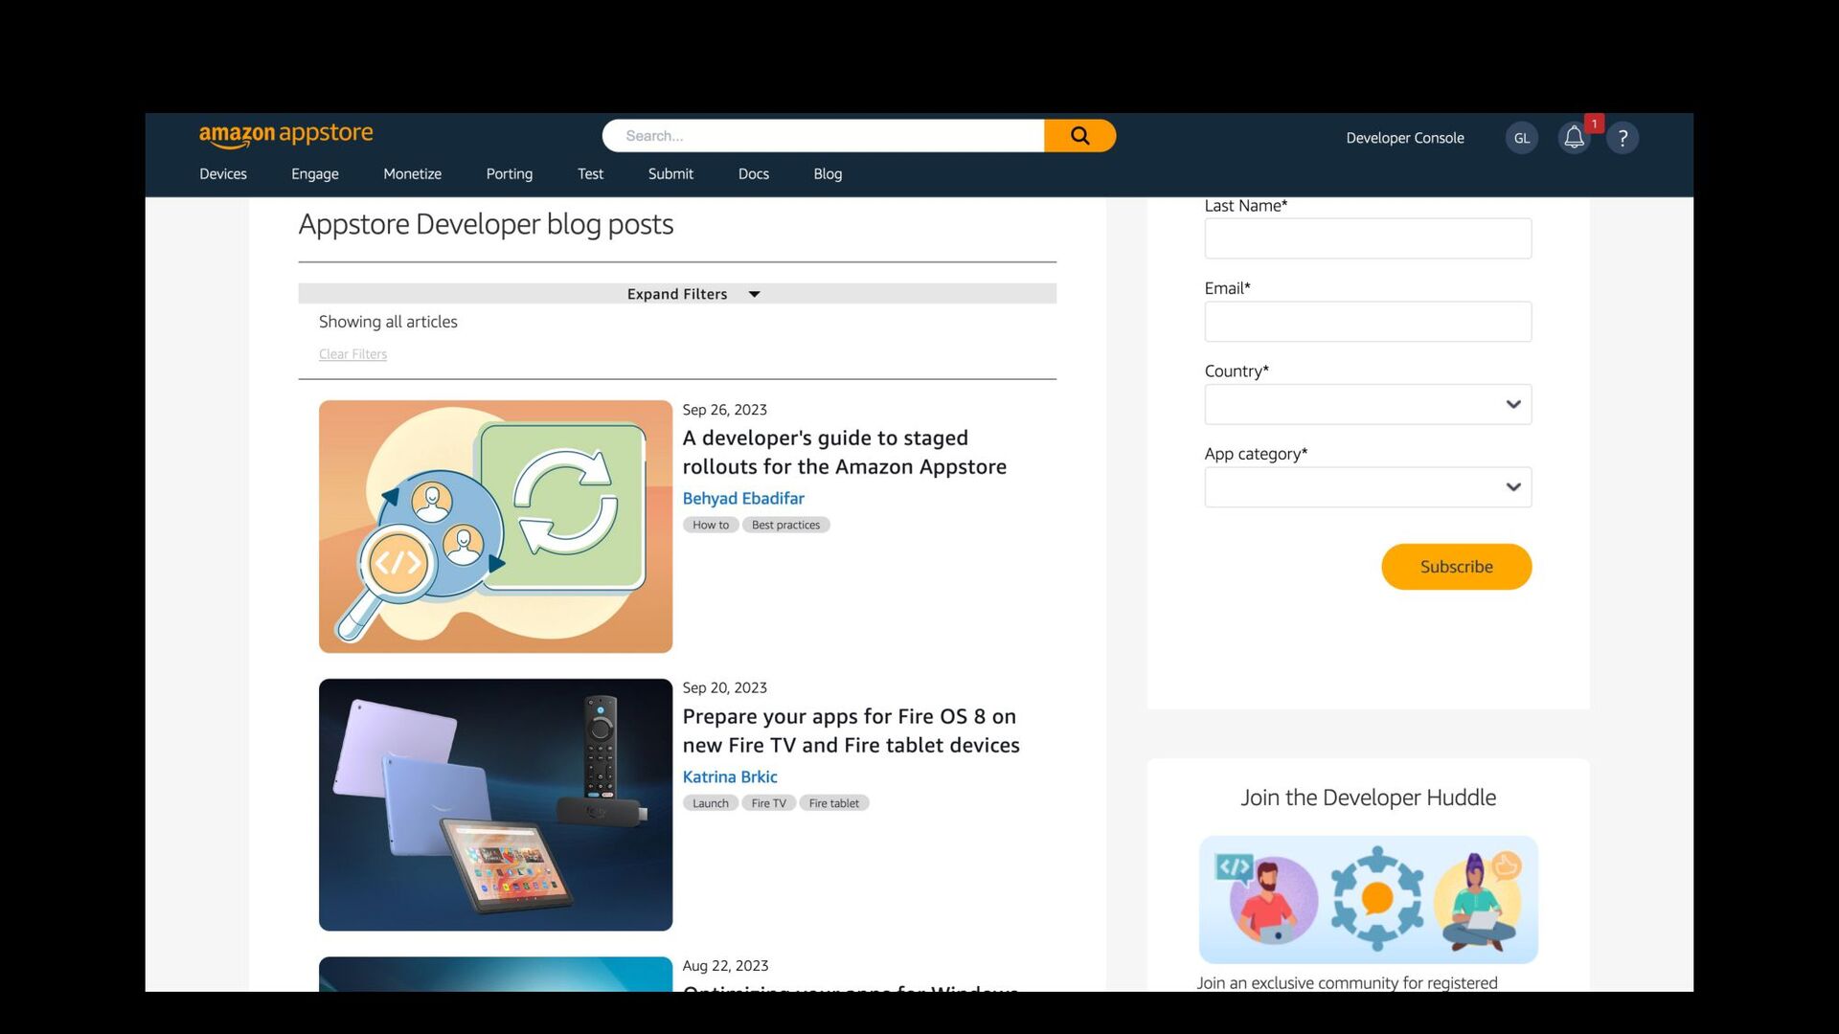Click the Subscribe button
The height and width of the screenshot is (1034, 1839).
pos(1456,567)
